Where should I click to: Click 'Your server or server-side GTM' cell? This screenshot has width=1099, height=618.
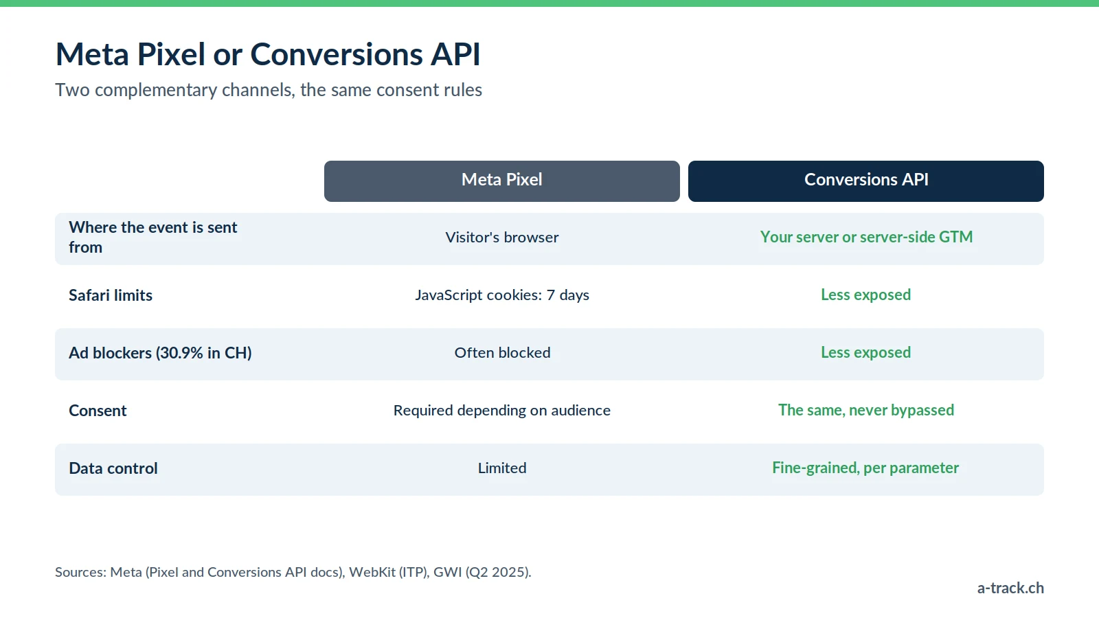tap(866, 237)
